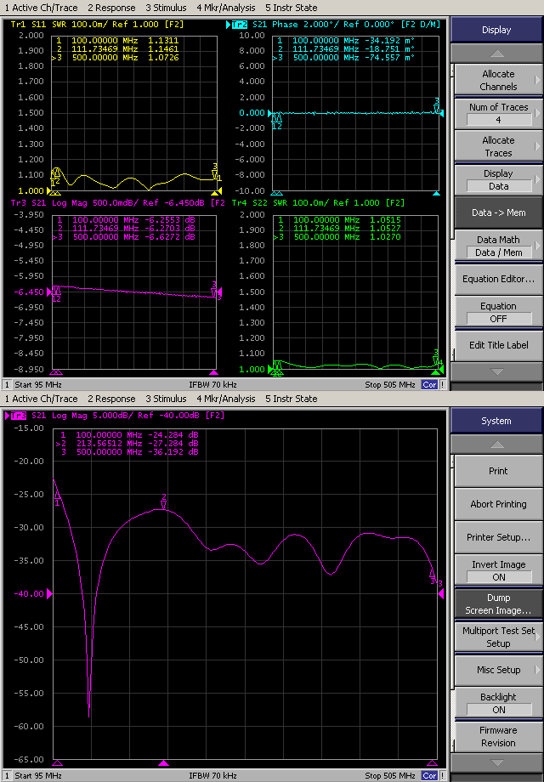544x782 pixels.
Task: Open Mkr/Analysis in the topmost menu bar
Action: pos(225,7)
